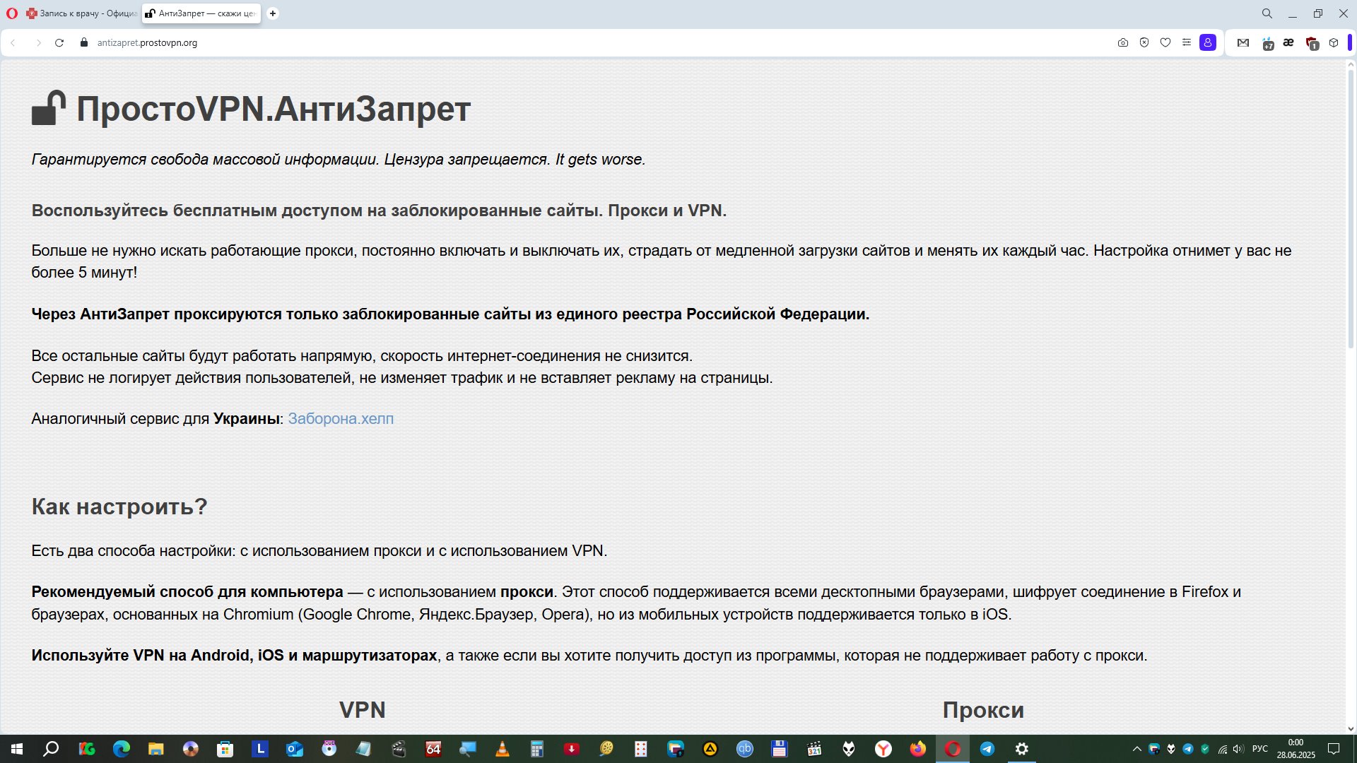Open the volume control in tray
This screenshot has width=1357, height=763.
click(x=1238, y=749)
